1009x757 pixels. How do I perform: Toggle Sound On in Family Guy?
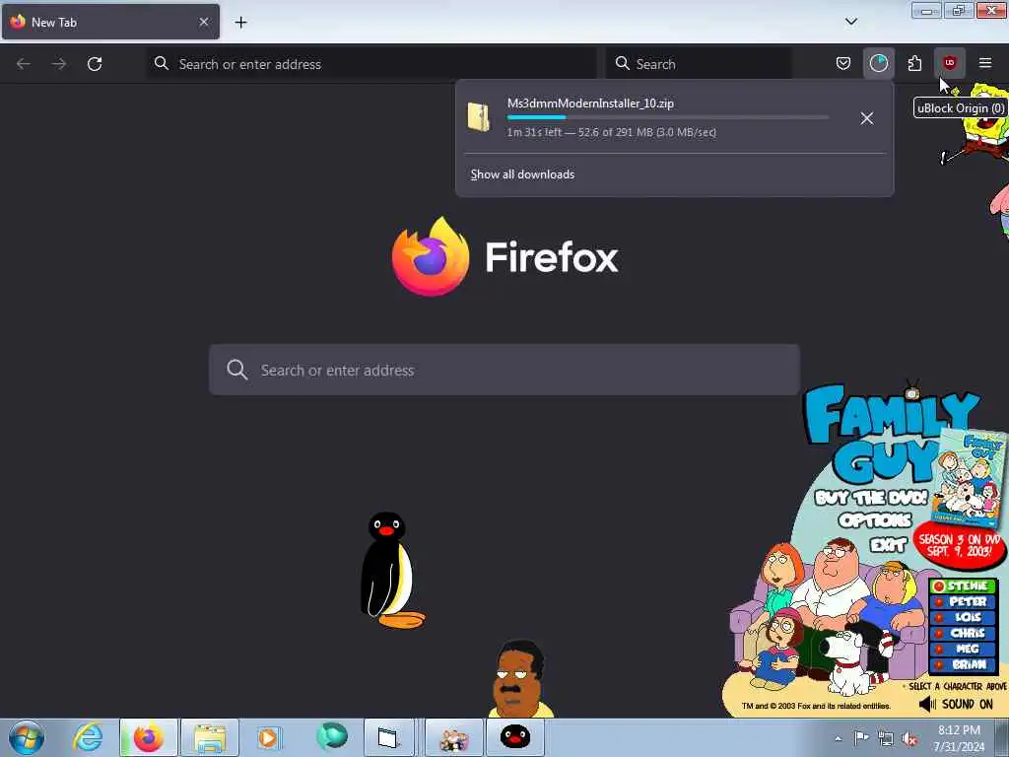[x=956, y=704]
